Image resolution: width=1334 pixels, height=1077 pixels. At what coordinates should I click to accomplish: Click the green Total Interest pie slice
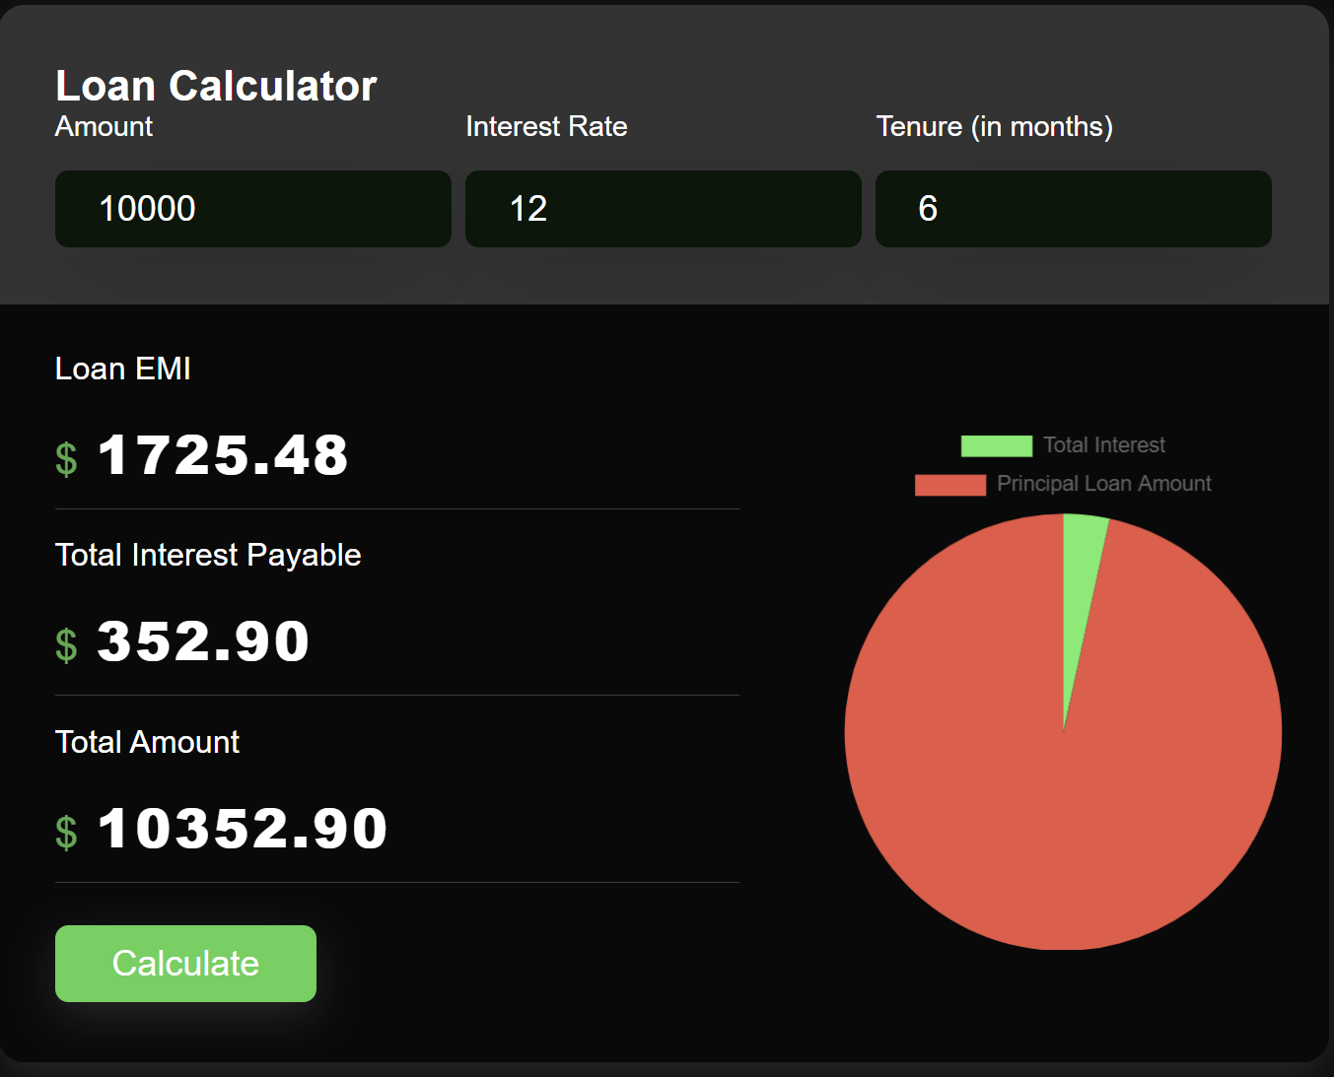1079,591
